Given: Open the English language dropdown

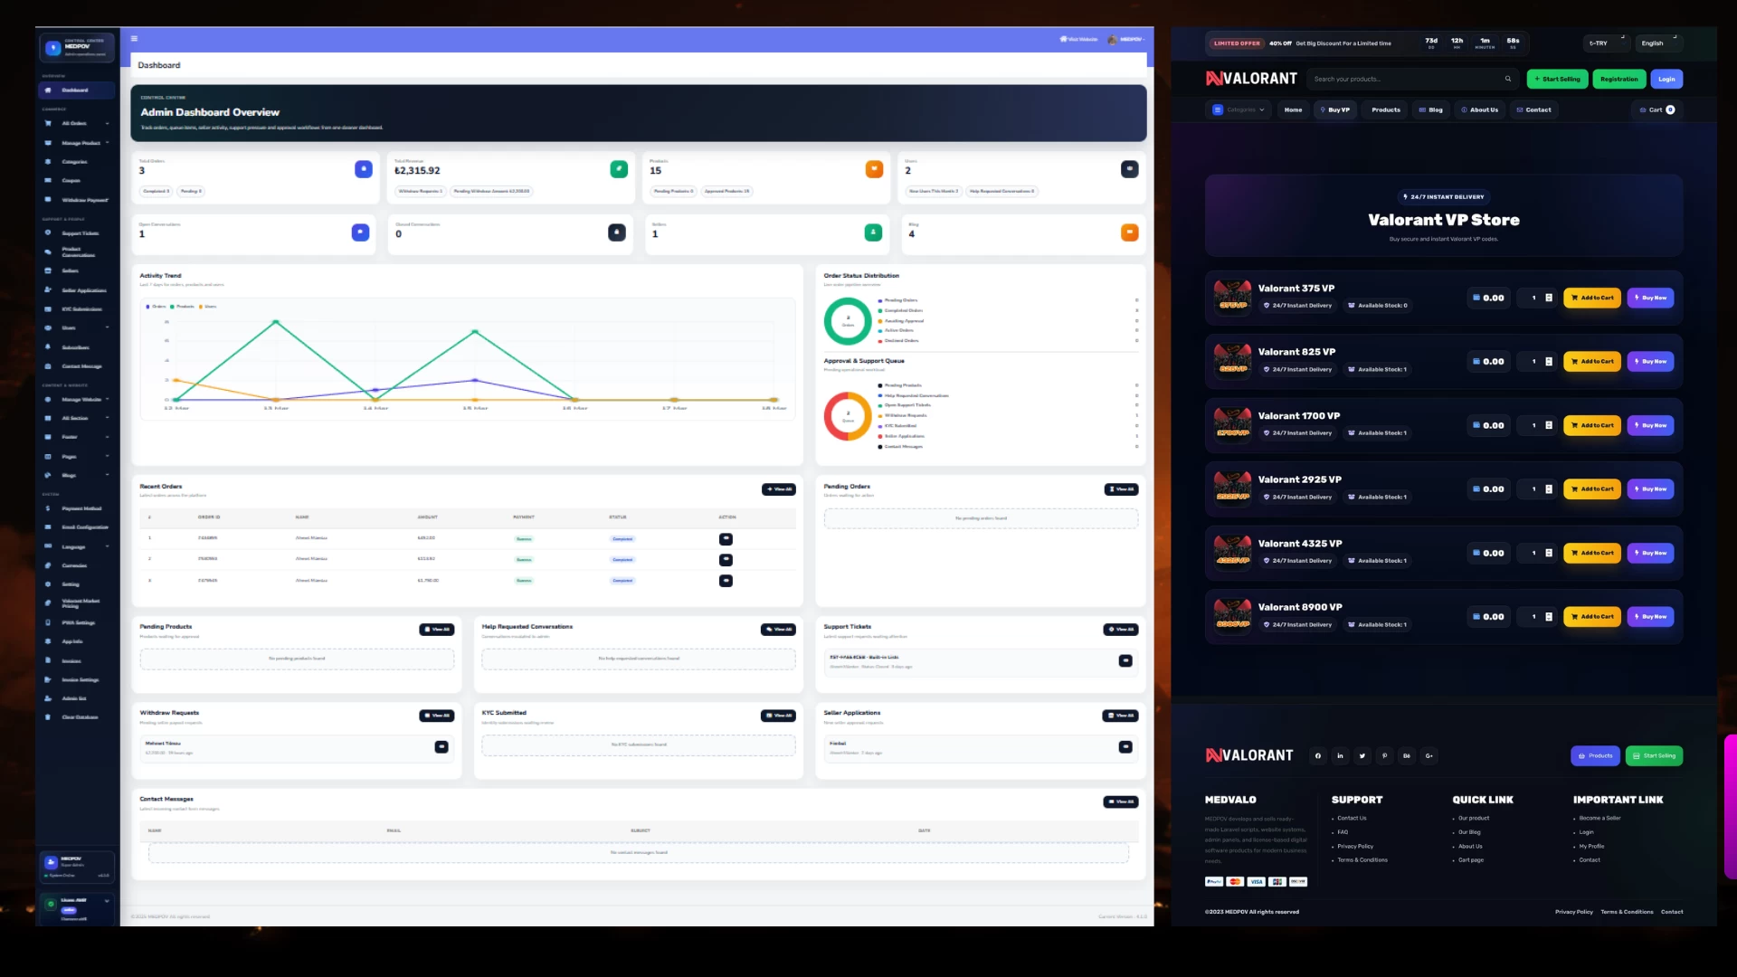Looking at the screenshot, I should [x=1659, y=43].
